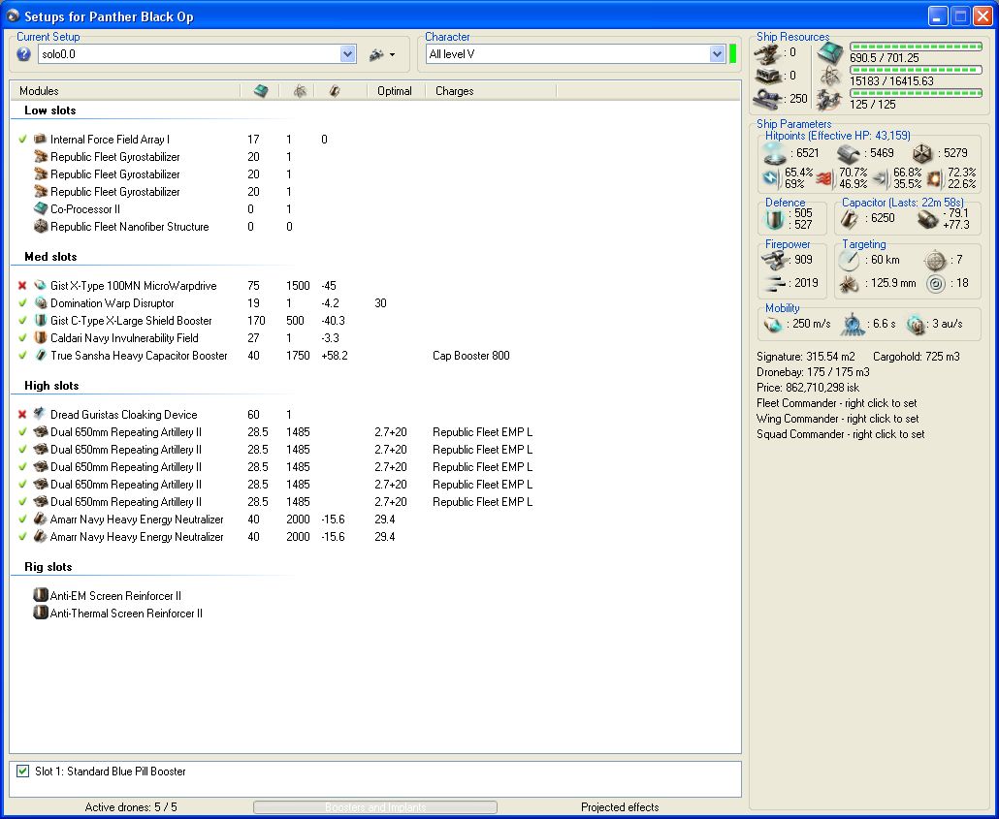Image resolution: width=999 pixels, height=819 pixels.
Task: Click the Firepower turret DPS icon
Action: coord(775,260)
